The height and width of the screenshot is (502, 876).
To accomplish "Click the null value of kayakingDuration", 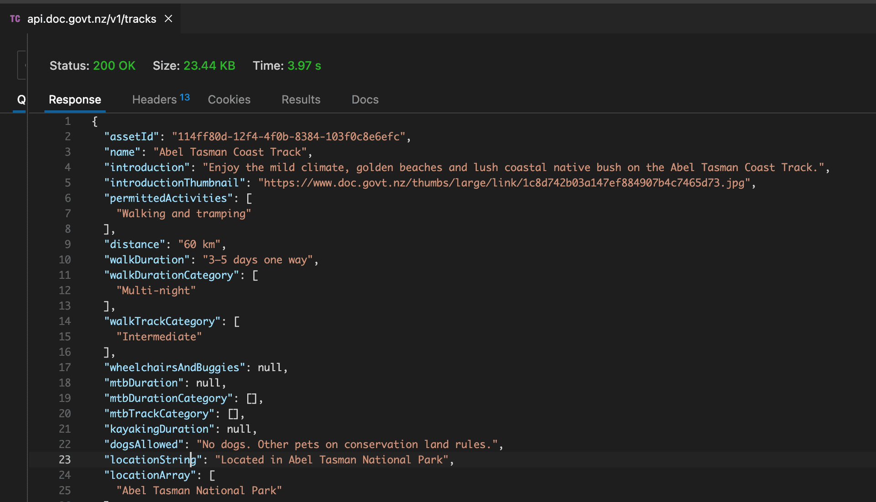I will pyautogui.click(x=239, y=429).
